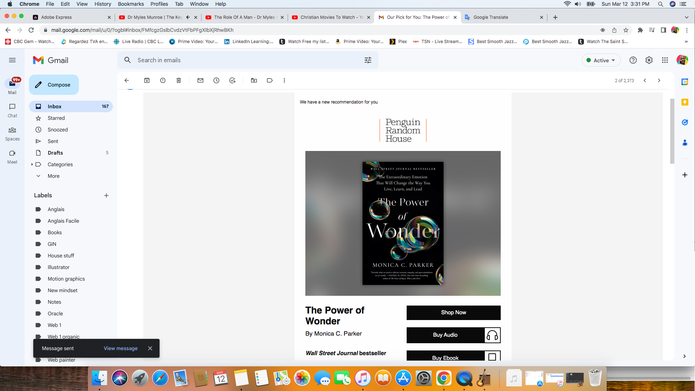The image size is (695, 391).
Task: Delete the email with trash icon
Action: point(179,80)
